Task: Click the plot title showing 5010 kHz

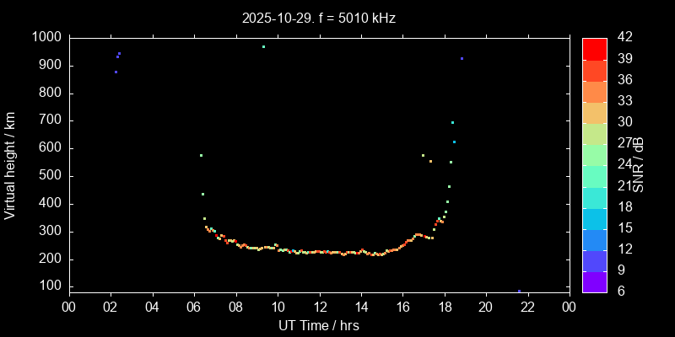Action: (x=318, y=18)
